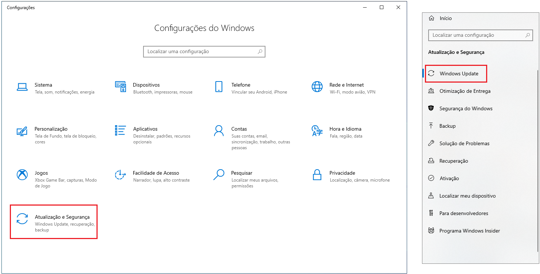The image size is (540, 274).
Task: Select Solução de Problemas in sidebar
Action: [464, 143]
